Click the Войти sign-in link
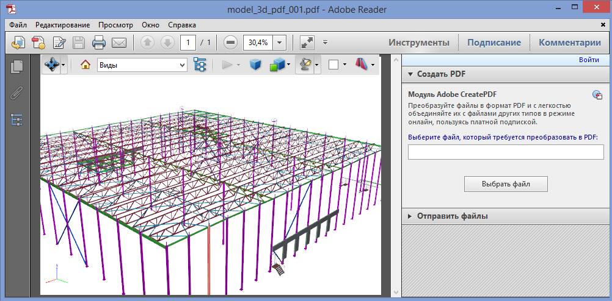The width and height of the screenshot is (612, 301). [589, 60]
